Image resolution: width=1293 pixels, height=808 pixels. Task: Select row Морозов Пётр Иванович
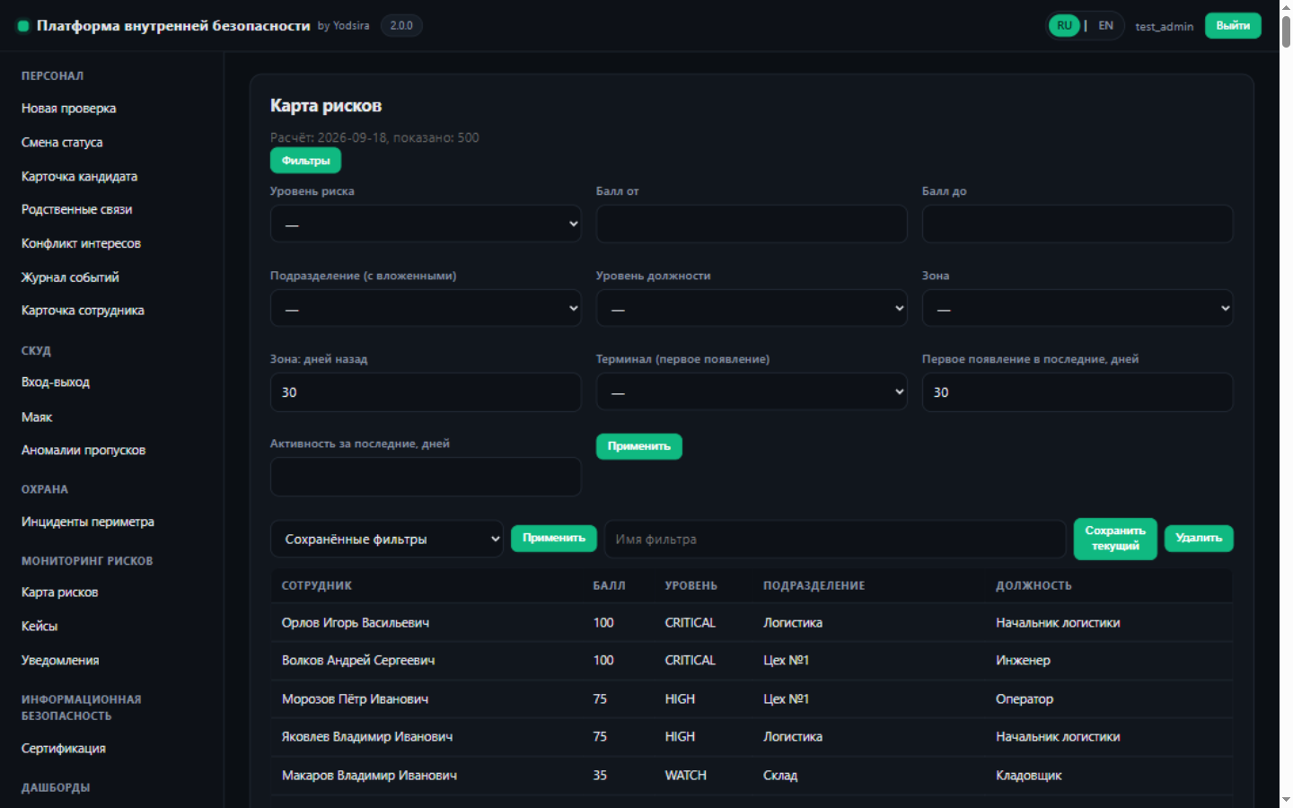751,698
